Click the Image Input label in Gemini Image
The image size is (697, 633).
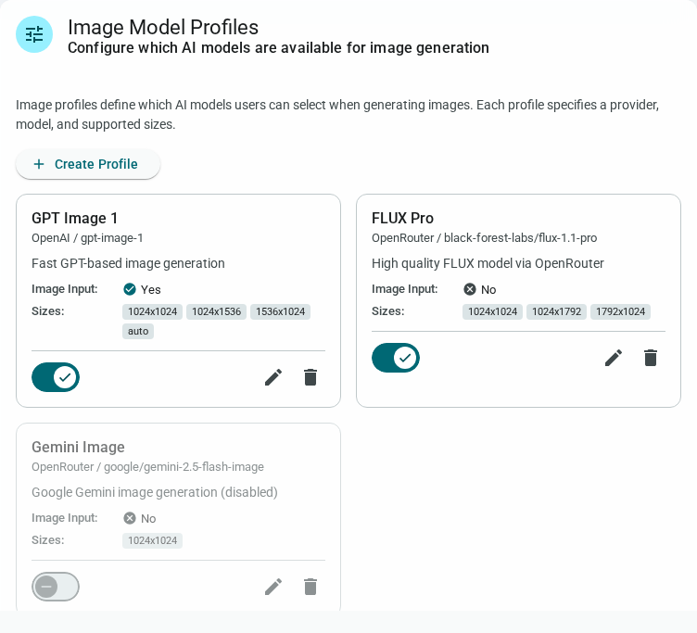[65, 518]
